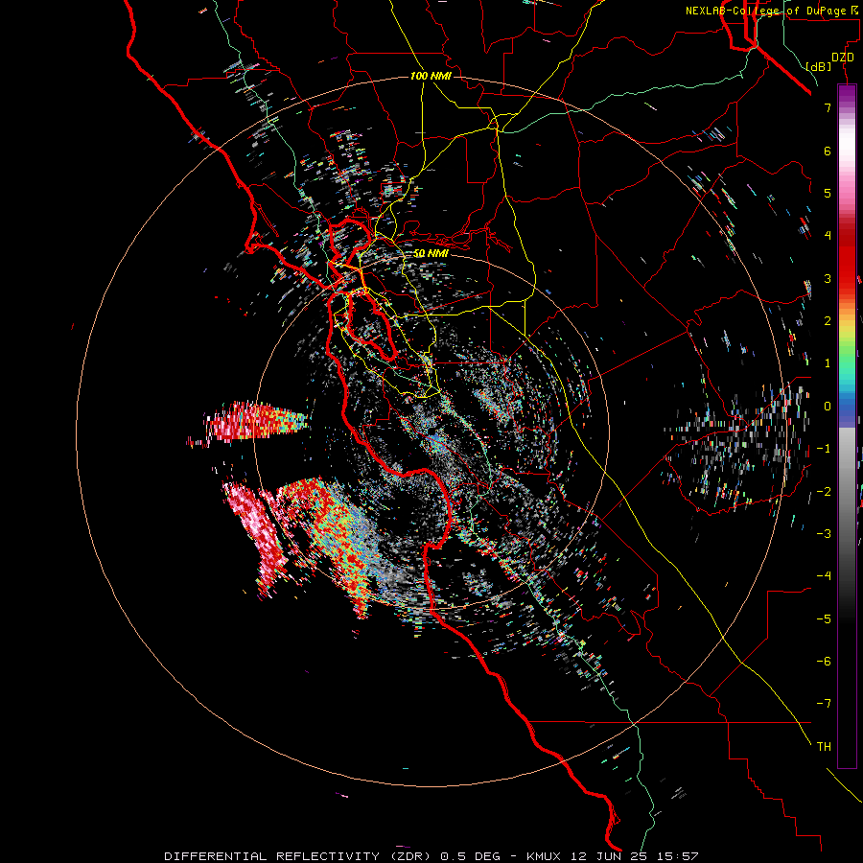Viewport: 863px width, 863px height.
Task: Click the pink-white band of the color bar
Action: click(x=847, y=165)
